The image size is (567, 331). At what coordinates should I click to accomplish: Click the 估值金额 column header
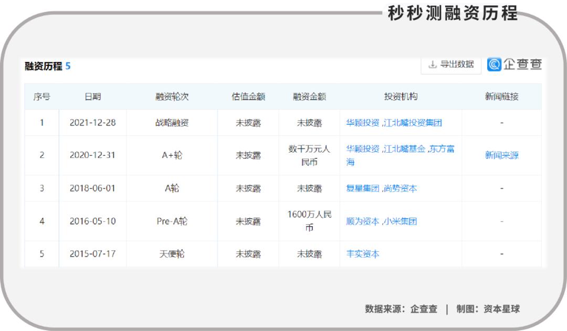[248, 97]
